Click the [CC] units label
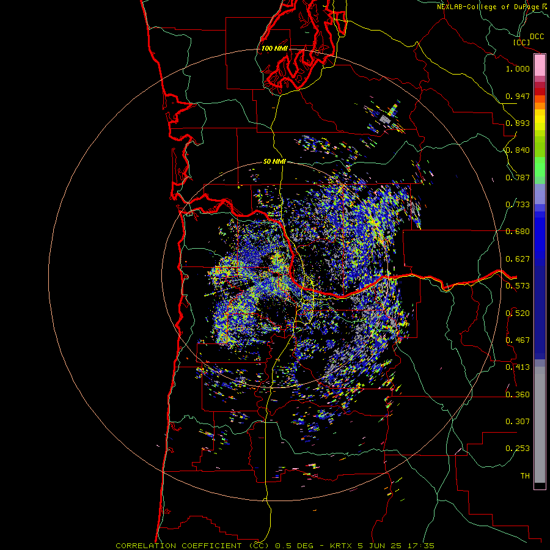Screen dimensions: 550x550 point(522,43)
